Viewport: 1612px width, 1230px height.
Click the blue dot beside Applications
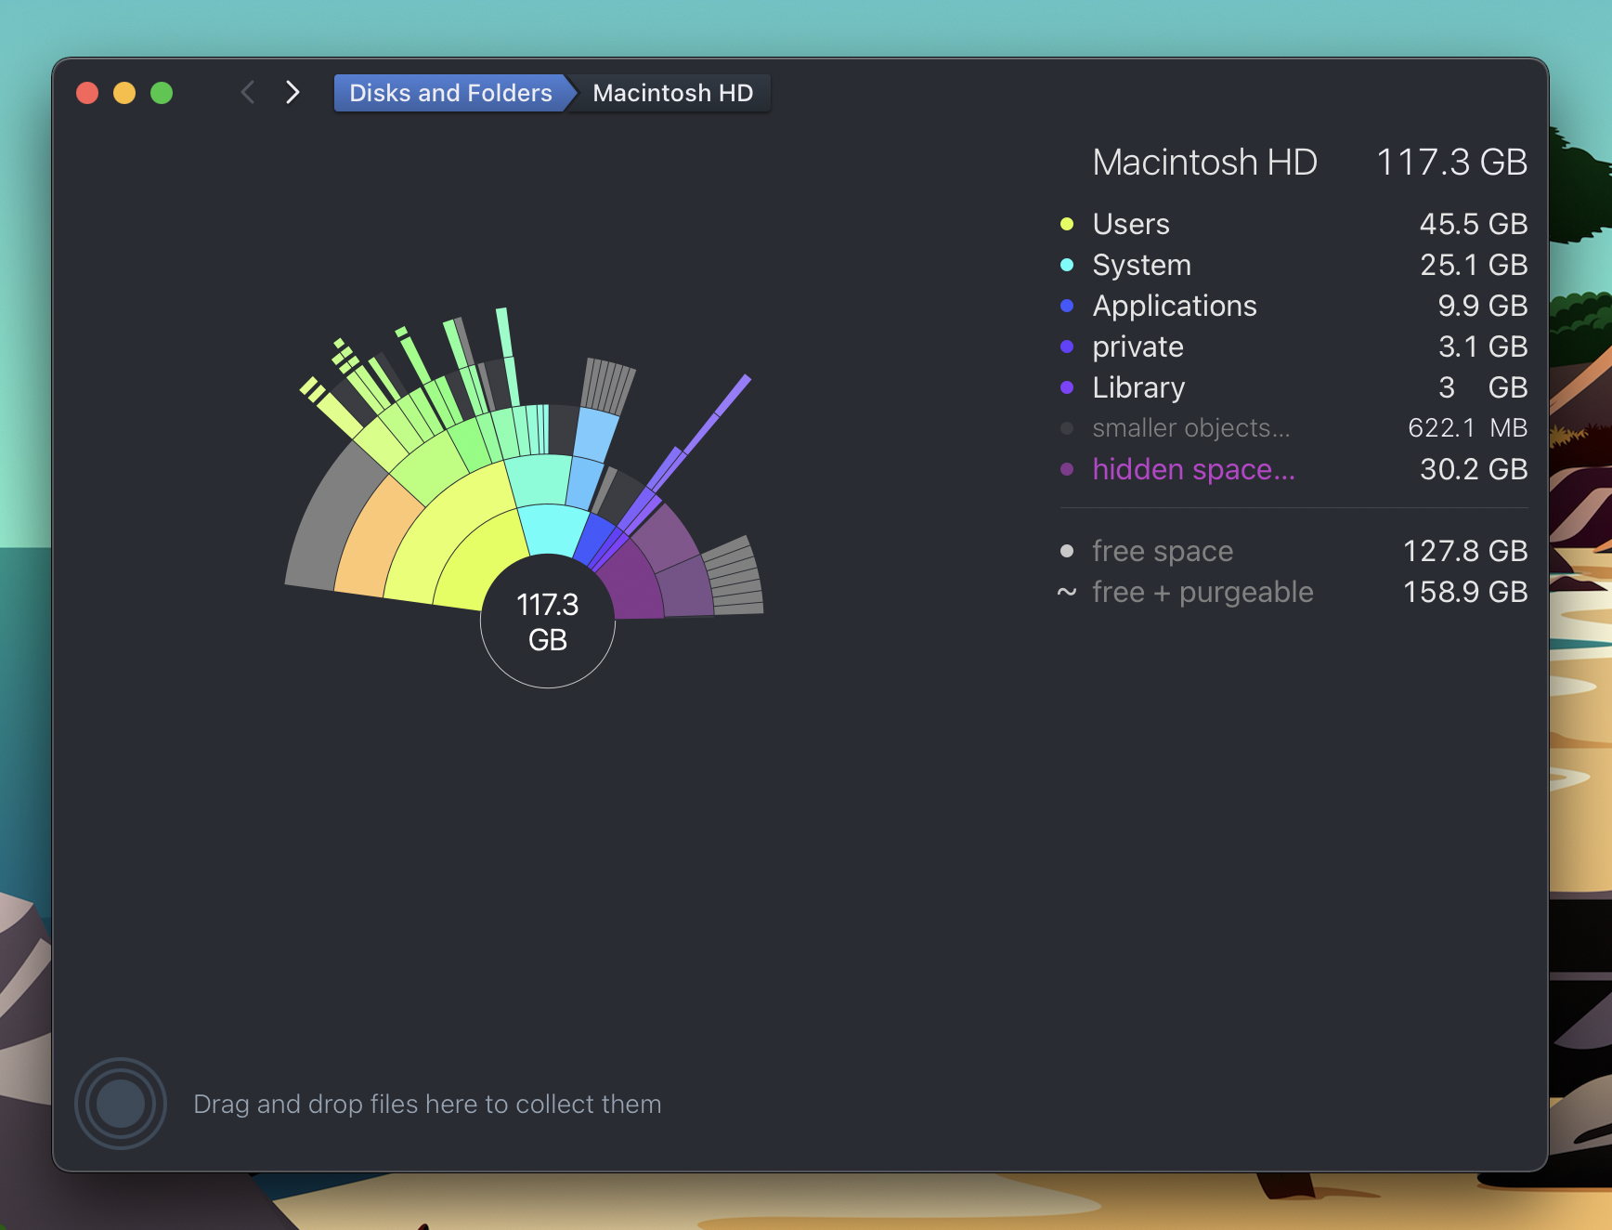(x=1066, y=306)
